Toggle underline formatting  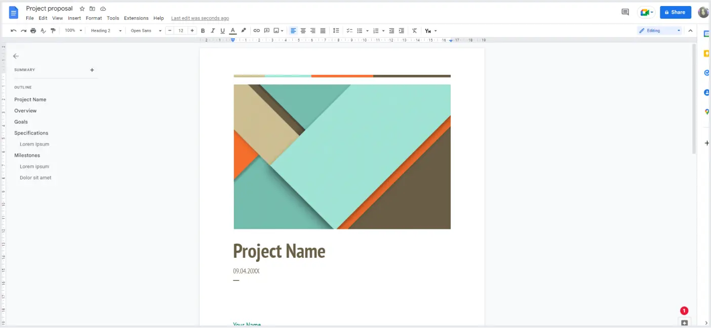[222, 30]
